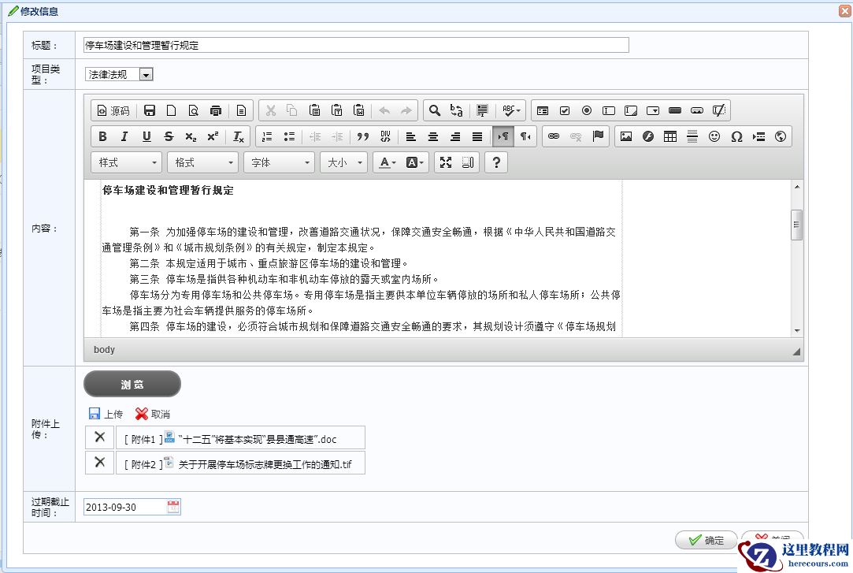Set text direction right to left
853x573 pixels.
pos(525,136)
